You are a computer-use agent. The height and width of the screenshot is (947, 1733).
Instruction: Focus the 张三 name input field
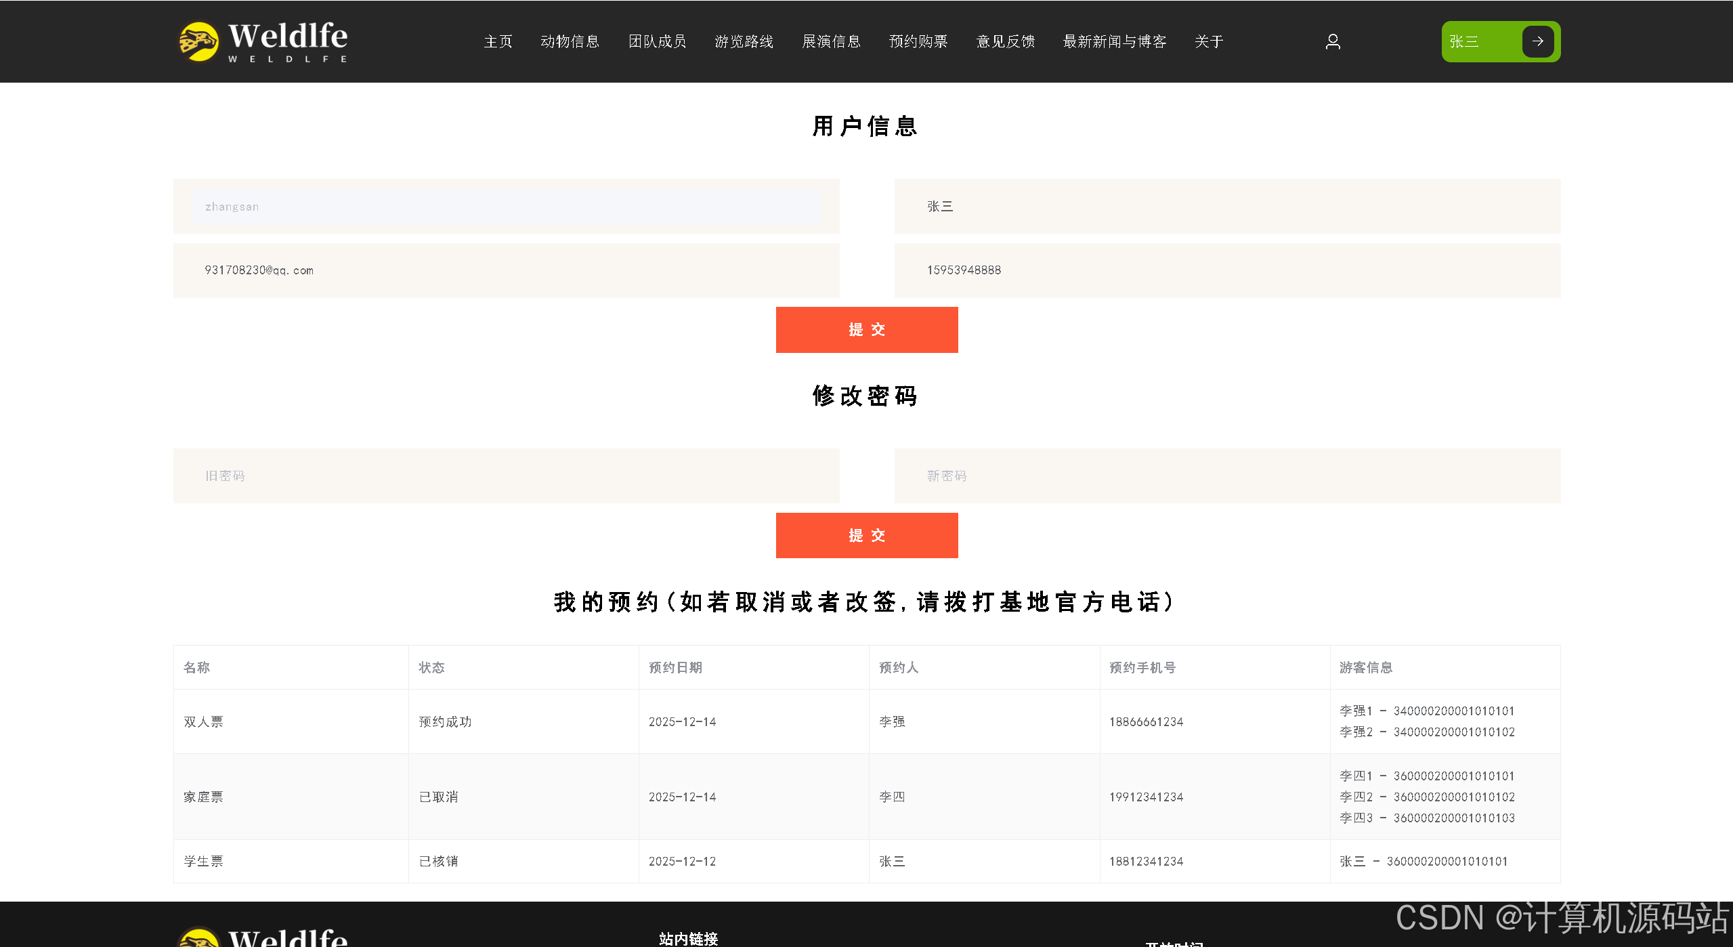coord(1227,207)
